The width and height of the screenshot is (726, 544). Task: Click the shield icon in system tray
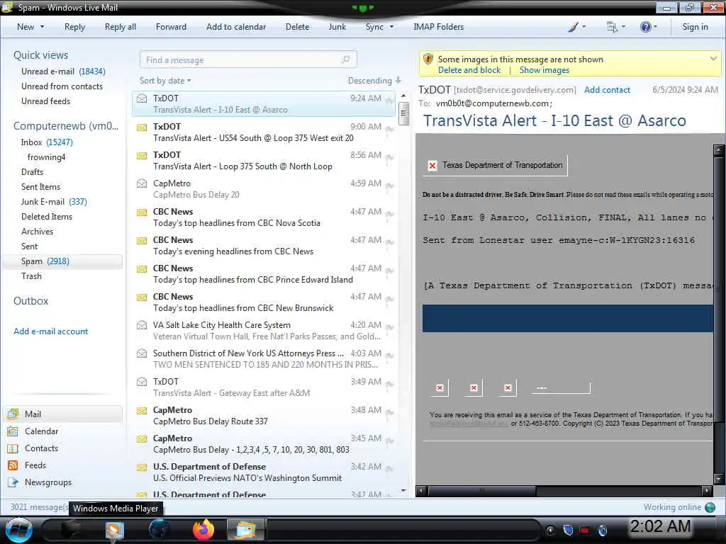point(568,530)
